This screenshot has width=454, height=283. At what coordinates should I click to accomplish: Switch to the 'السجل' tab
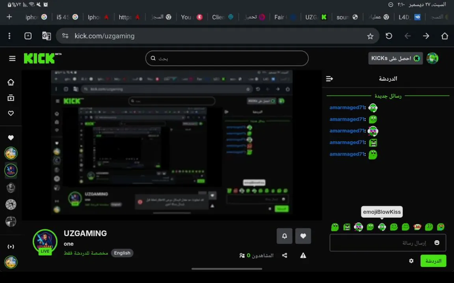(x=161, y=17)
